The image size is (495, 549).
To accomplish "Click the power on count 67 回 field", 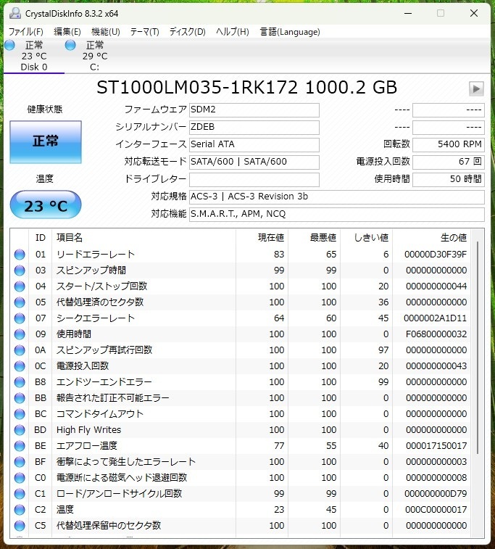I will point(449,162).
